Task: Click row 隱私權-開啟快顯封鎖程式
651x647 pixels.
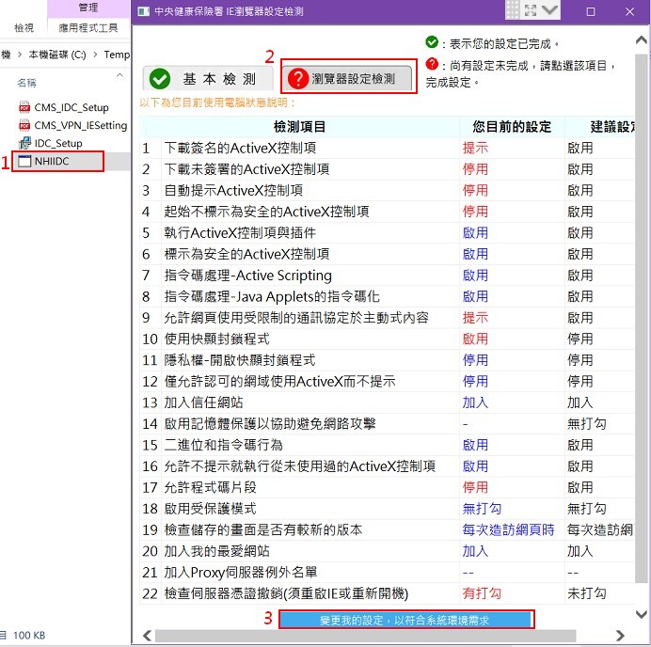Action: tap(387, 360)
